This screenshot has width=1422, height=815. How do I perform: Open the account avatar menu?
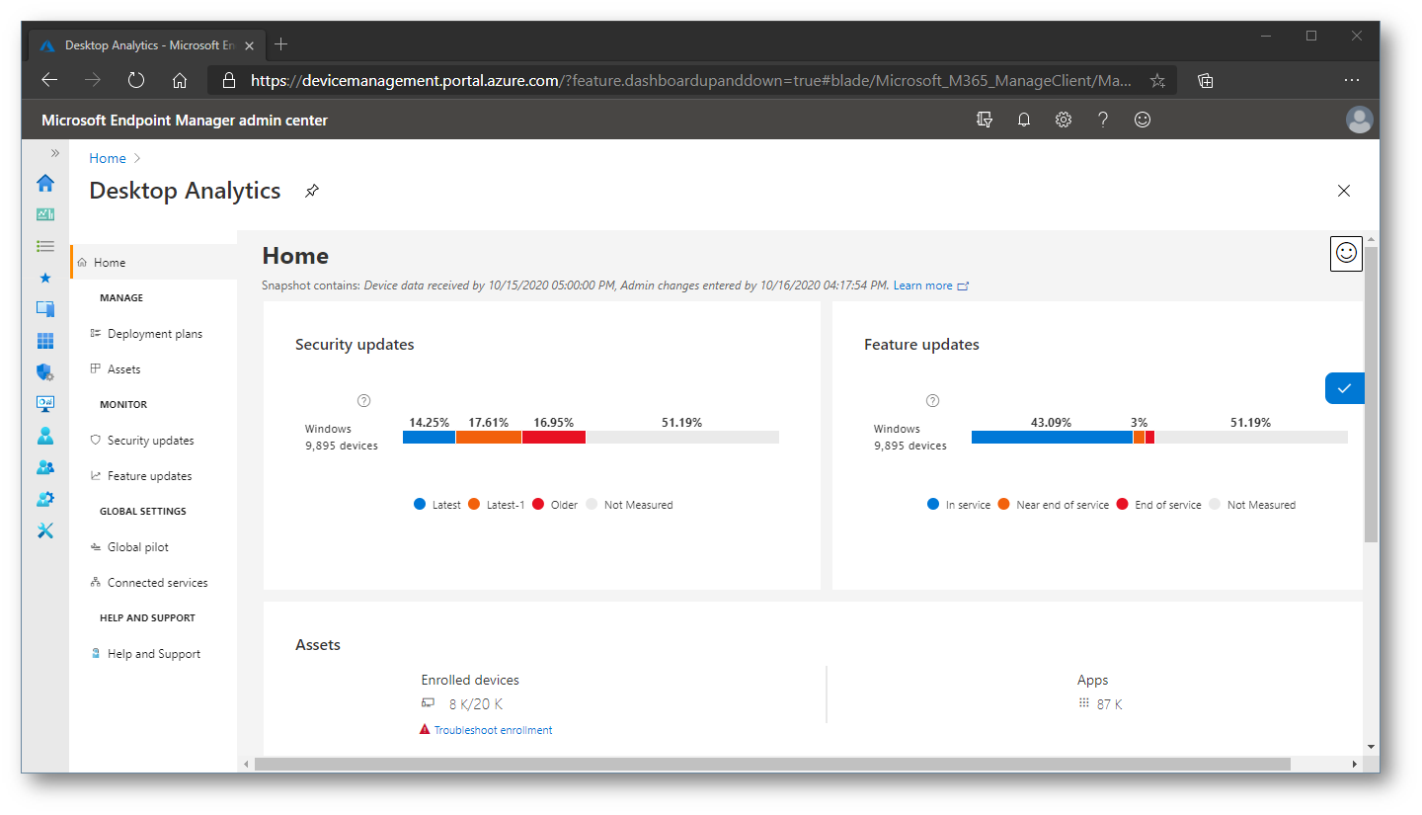pos(1360,120)
